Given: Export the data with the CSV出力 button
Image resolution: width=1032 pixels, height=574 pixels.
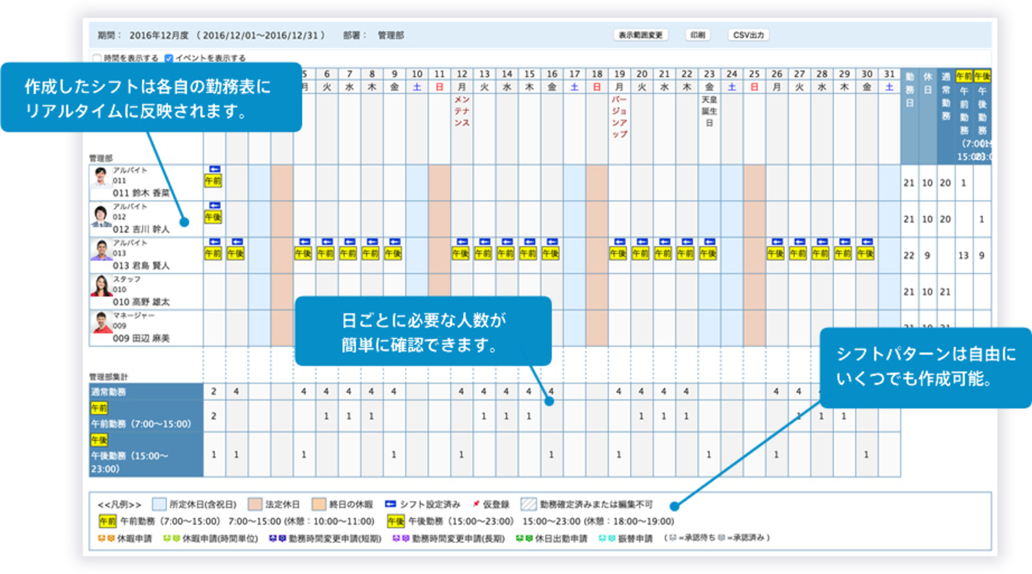Looking at the screenshot, I should pos(749,35).
